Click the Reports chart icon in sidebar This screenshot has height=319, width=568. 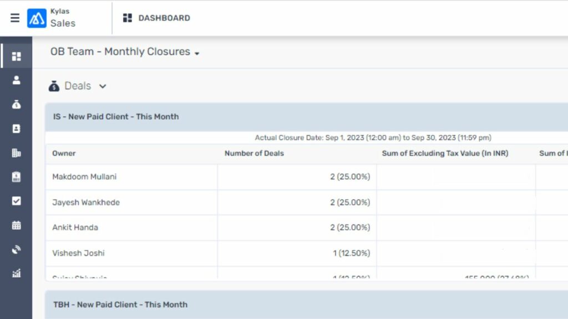click(x=17, y=273)
